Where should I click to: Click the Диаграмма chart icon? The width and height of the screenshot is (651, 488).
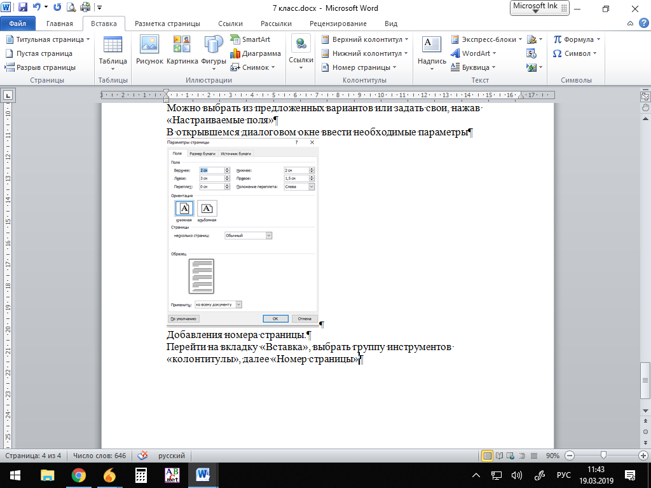254,53
